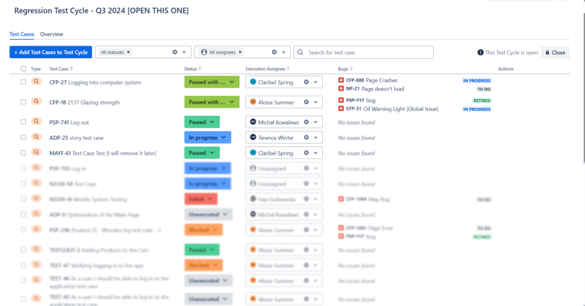
Task: Expand the Michał Kowalews assignee dropdown arrow on PSP-741
Action: (315, 122)
